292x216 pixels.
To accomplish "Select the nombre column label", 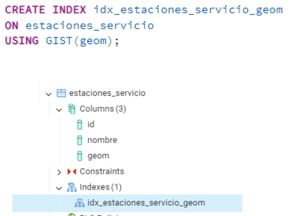I will (102, 140).
